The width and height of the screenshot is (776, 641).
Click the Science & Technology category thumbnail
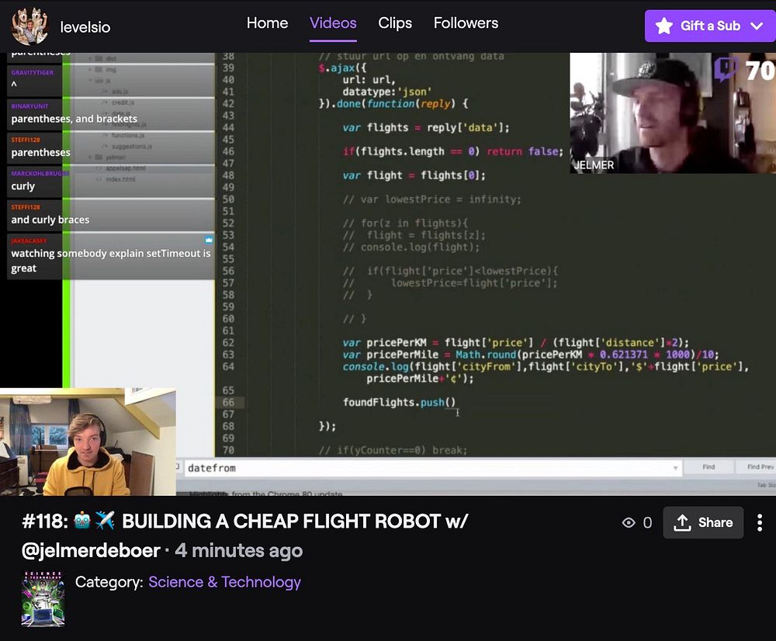[43, 599]
